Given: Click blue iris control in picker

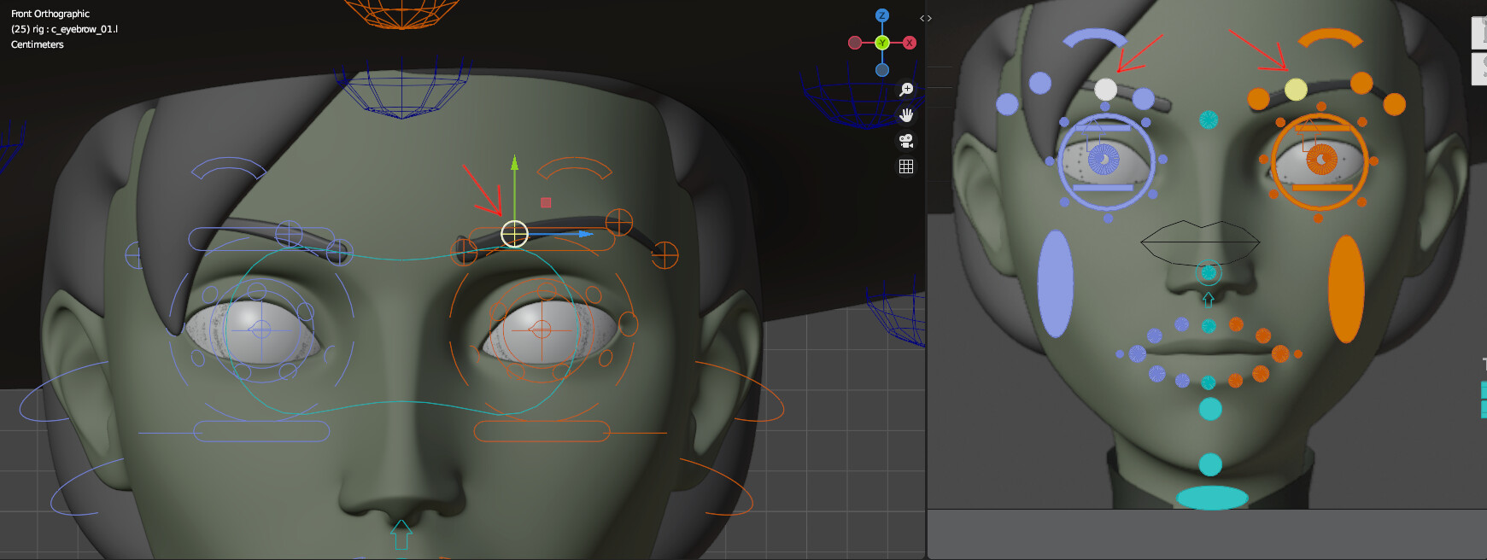Looking at the screenshot, I should (x=1103, y=159).
